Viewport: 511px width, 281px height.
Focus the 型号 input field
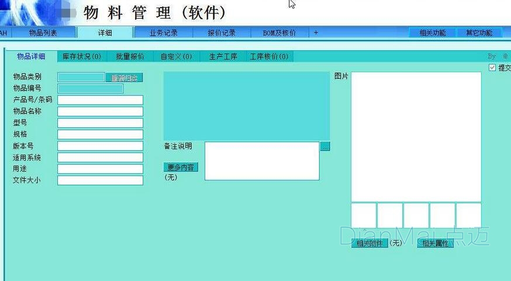coord(101,123)
